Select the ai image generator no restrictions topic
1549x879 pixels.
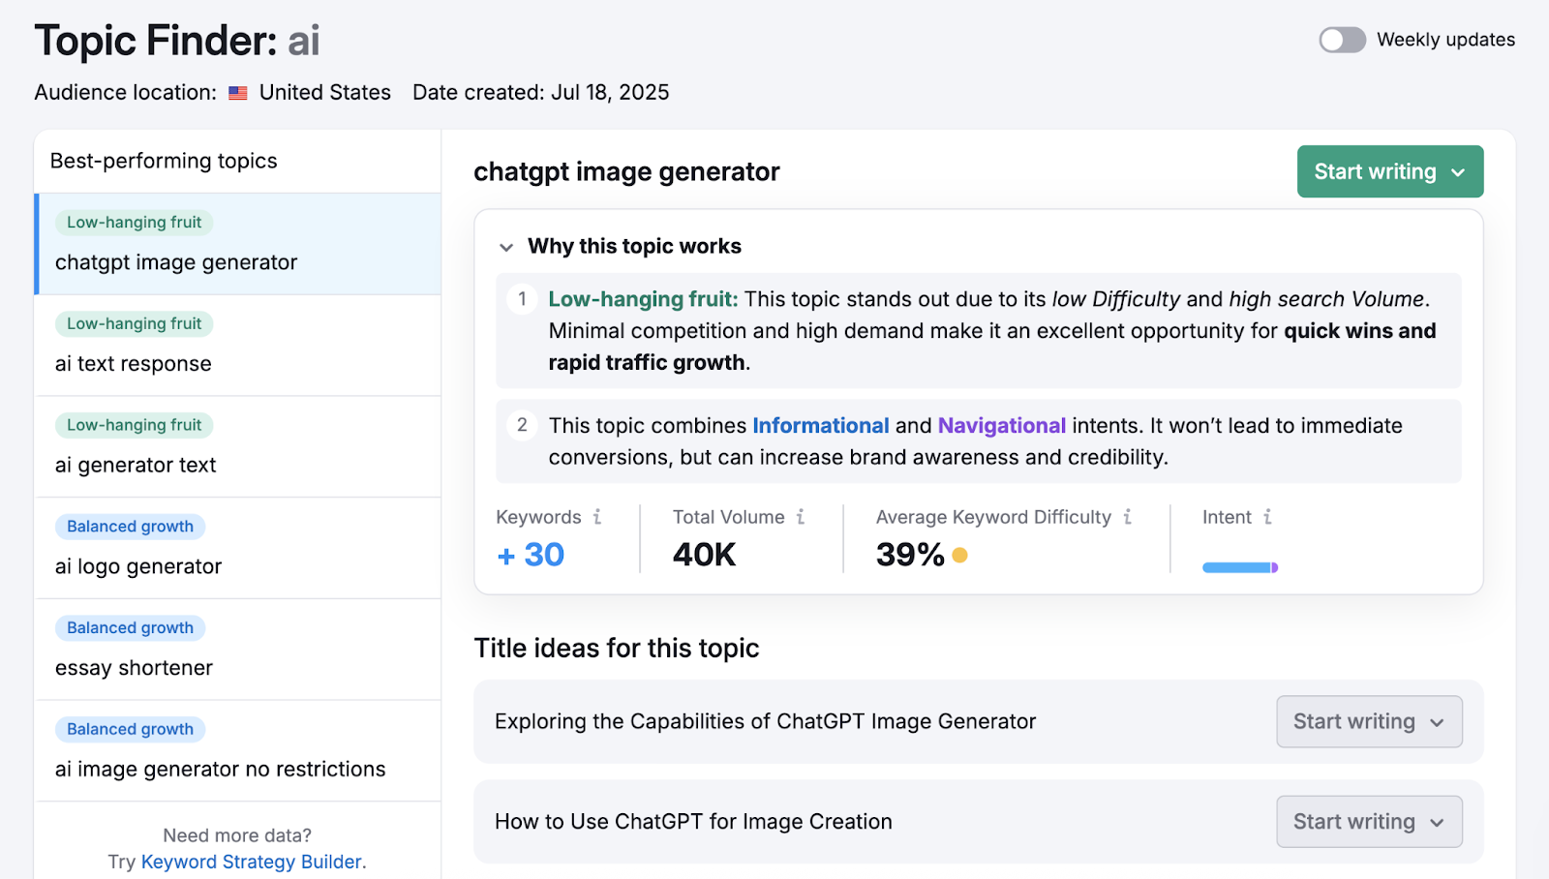[x=220, y=770]
